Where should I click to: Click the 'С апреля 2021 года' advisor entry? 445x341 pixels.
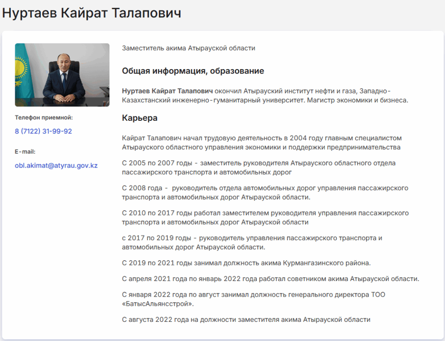270,279
